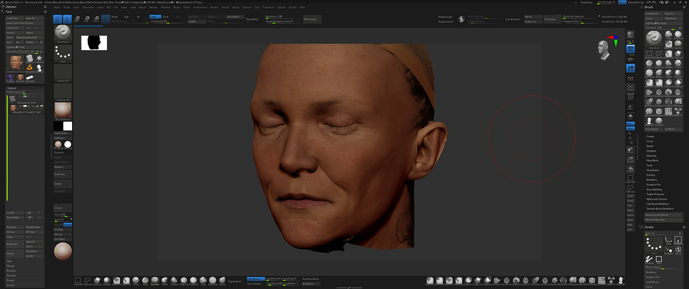Toggle the Double option in Extract settings
689x289 pixels.
(68, 224)
